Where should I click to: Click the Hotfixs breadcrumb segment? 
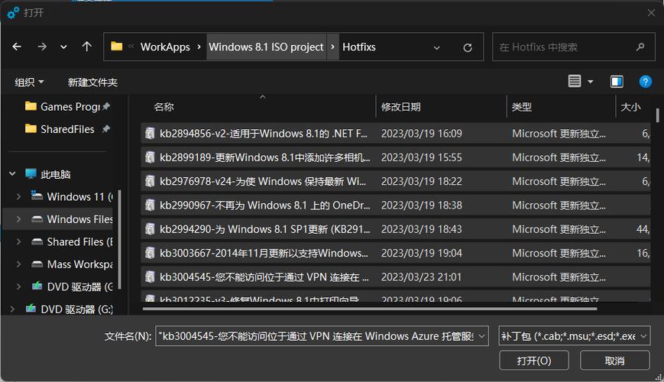pos(359,47)
